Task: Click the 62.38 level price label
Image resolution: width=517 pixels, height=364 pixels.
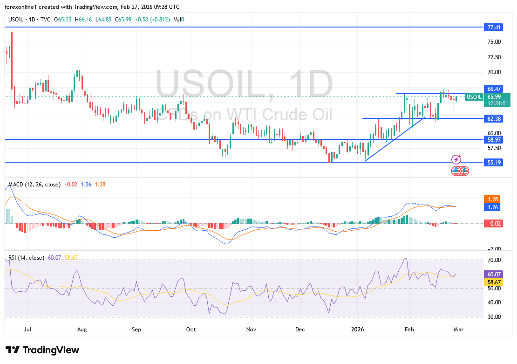Action: 494,119
